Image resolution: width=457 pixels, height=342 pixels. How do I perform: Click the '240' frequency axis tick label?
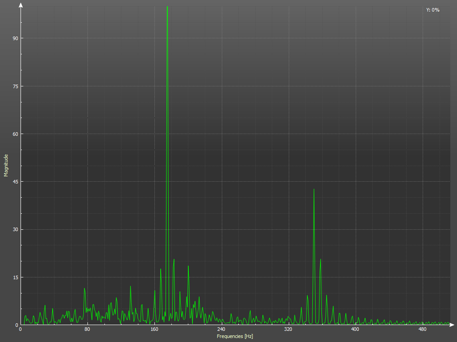[221, 330]
